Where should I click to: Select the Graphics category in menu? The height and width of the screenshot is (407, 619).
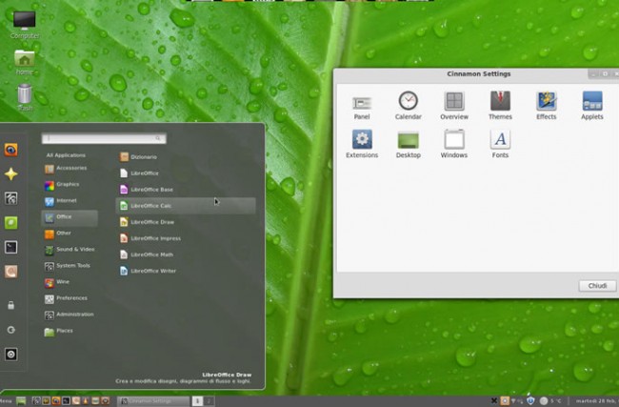67,184
